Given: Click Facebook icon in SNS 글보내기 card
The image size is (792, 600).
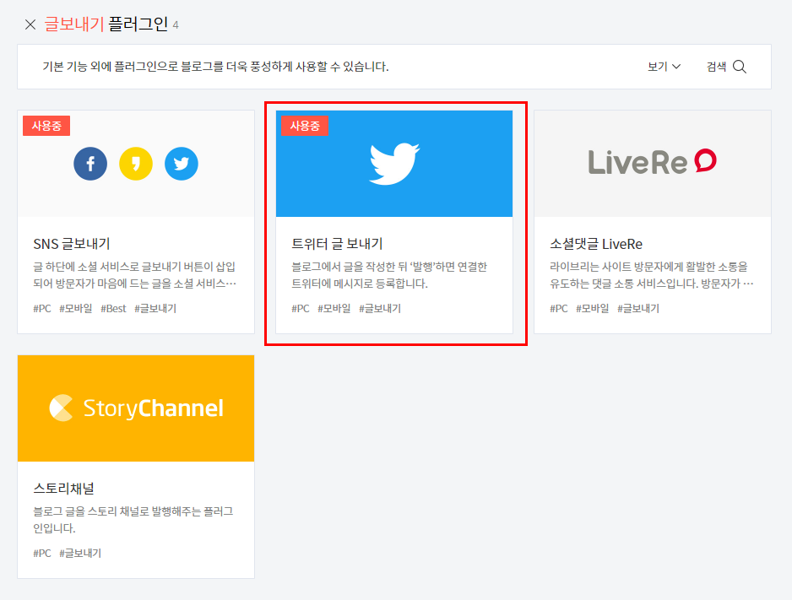Looking at the screenshot, I should [90, 164].
